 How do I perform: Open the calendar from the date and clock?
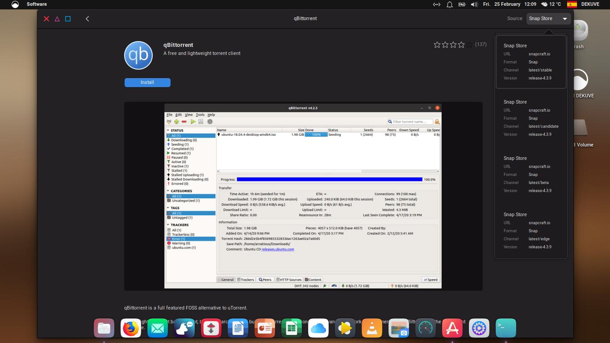tap(510, 4)
